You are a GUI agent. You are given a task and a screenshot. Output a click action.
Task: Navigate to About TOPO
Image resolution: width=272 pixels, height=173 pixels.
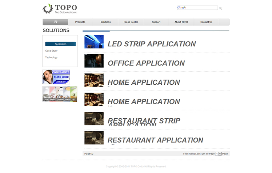click(x=181, y=22)
